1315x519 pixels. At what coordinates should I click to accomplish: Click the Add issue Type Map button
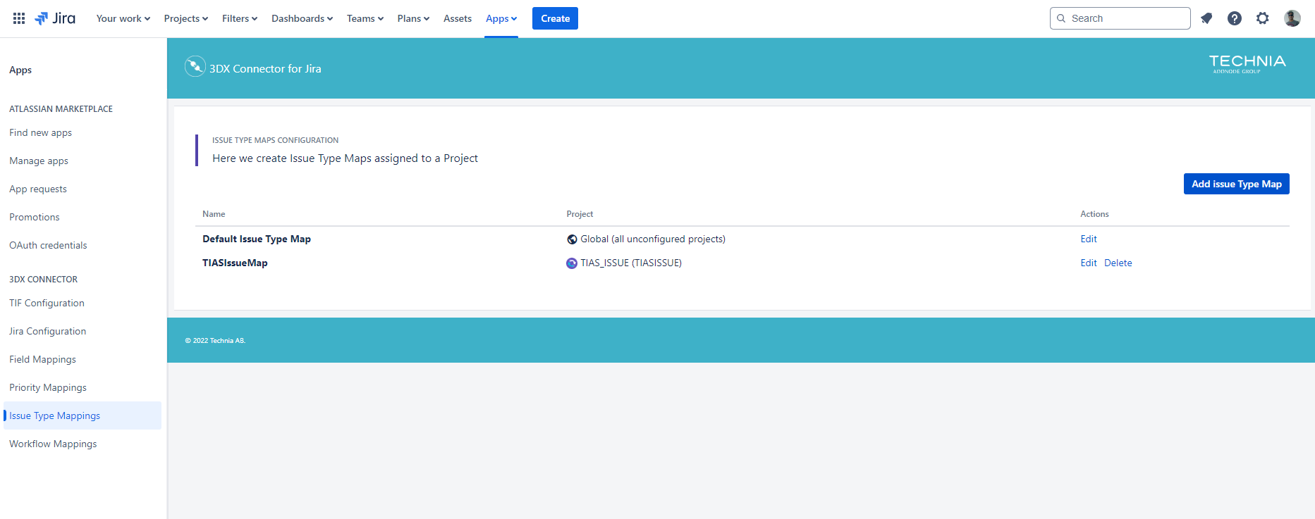pyautogui.click(x=1236, y=184)
